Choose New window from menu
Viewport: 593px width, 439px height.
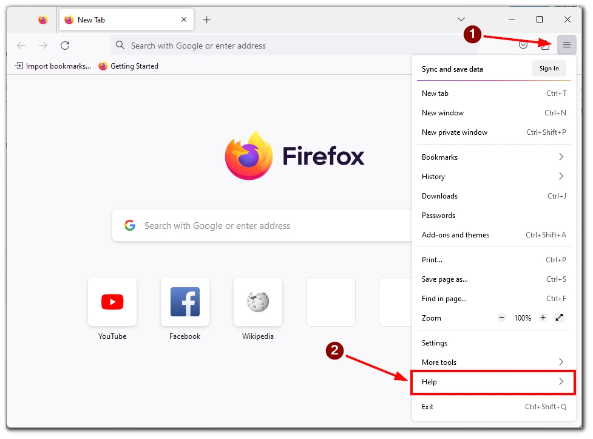coord(494,113)
